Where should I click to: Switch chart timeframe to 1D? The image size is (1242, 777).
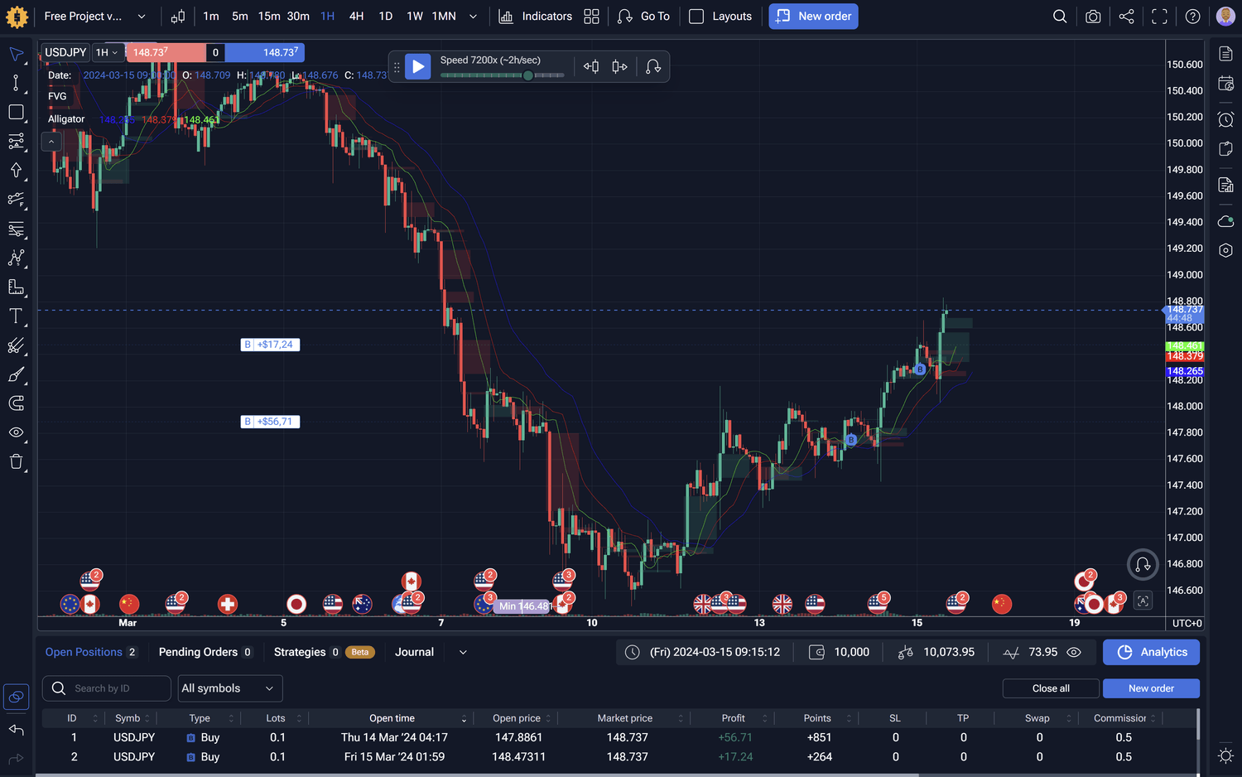coord(386,17)
